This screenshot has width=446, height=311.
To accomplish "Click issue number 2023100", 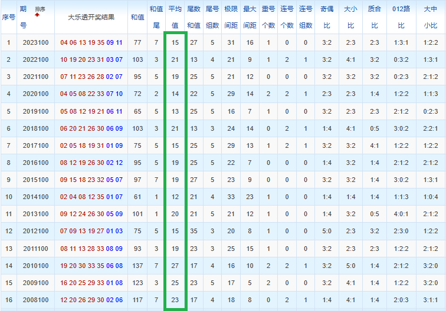I will [35, 42].
